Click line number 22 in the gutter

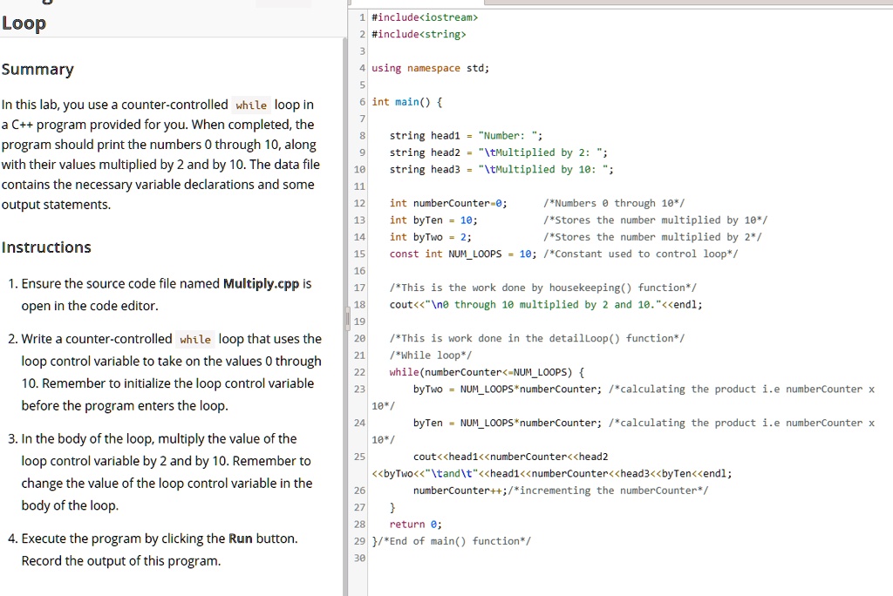[x=360, y=372]
